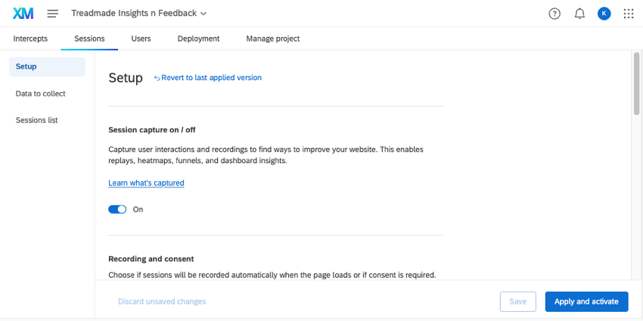
Task: Click the Apply and activate button
Action: point(586,301)
